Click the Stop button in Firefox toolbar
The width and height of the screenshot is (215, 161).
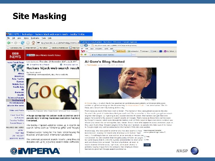point(28,43)
